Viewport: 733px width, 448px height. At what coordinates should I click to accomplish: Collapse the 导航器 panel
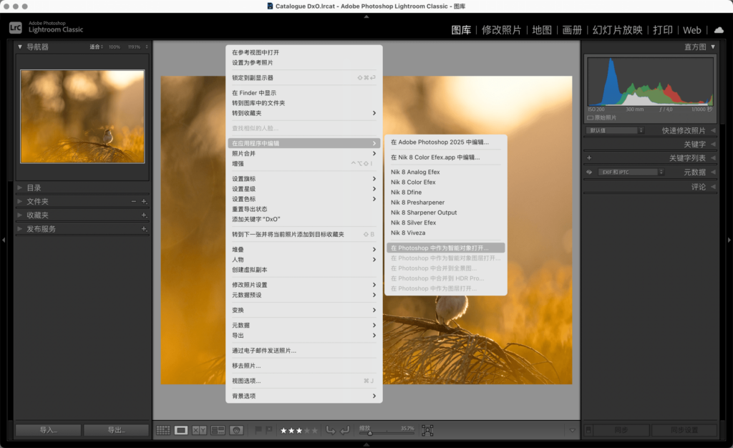tap(19, 47)
